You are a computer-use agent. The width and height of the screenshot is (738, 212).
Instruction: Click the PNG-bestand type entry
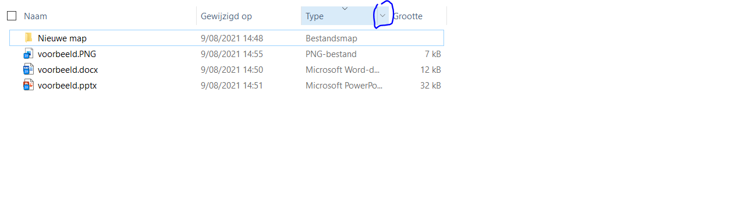[x=331, y=54]
